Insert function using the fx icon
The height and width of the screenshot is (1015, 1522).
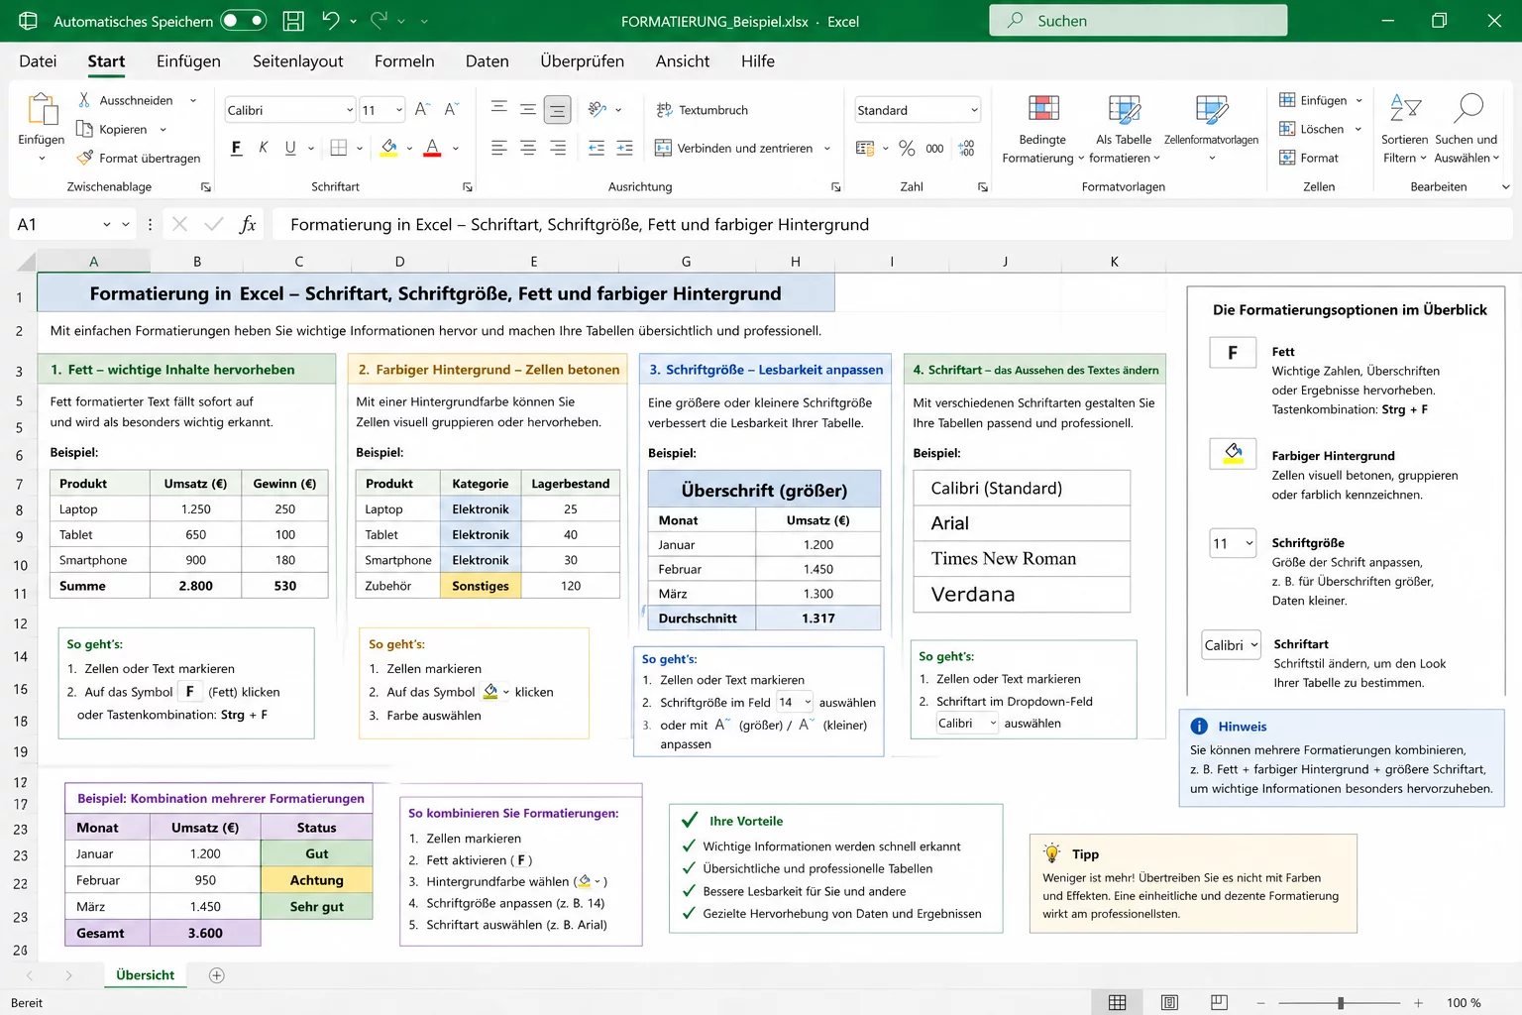pyautogui.click(x=248, y=225)
